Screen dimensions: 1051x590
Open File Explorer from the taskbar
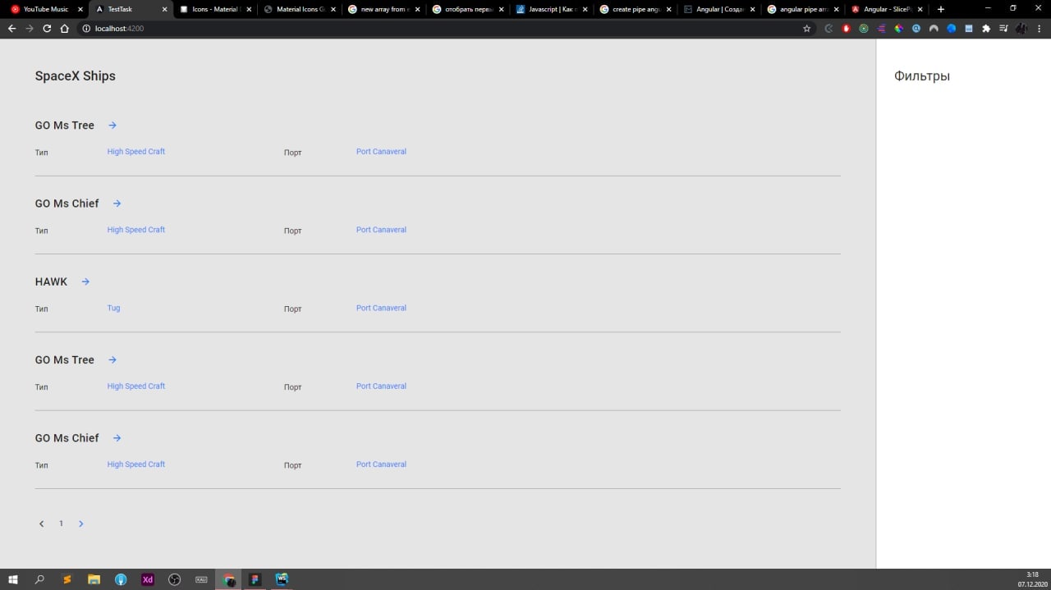tap(94, 579)
